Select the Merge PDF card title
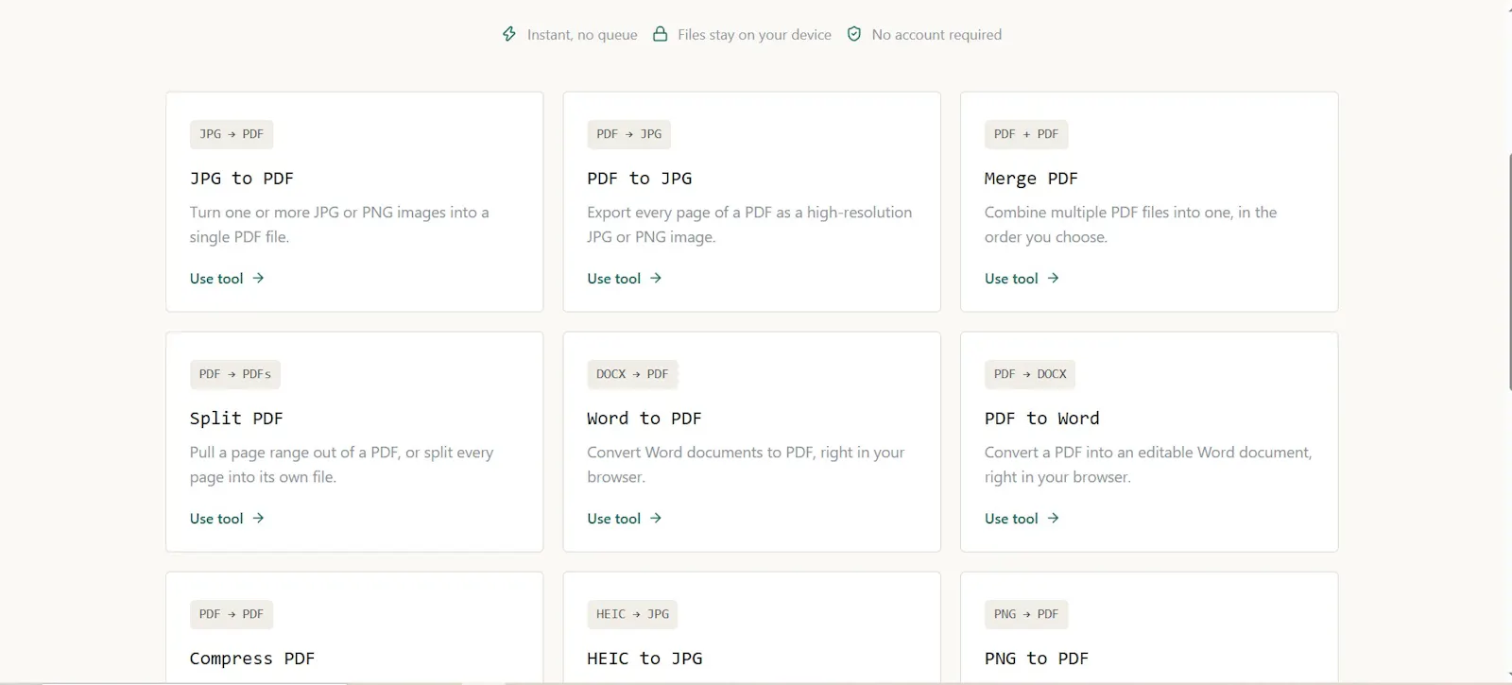The height and width of the screenshot is (685, 1512). (1031, 179)
